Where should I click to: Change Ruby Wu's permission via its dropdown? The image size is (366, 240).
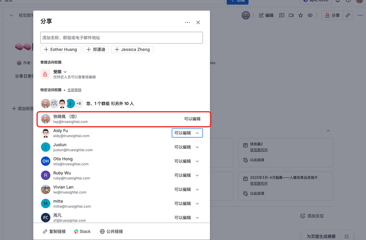[187, 175]
